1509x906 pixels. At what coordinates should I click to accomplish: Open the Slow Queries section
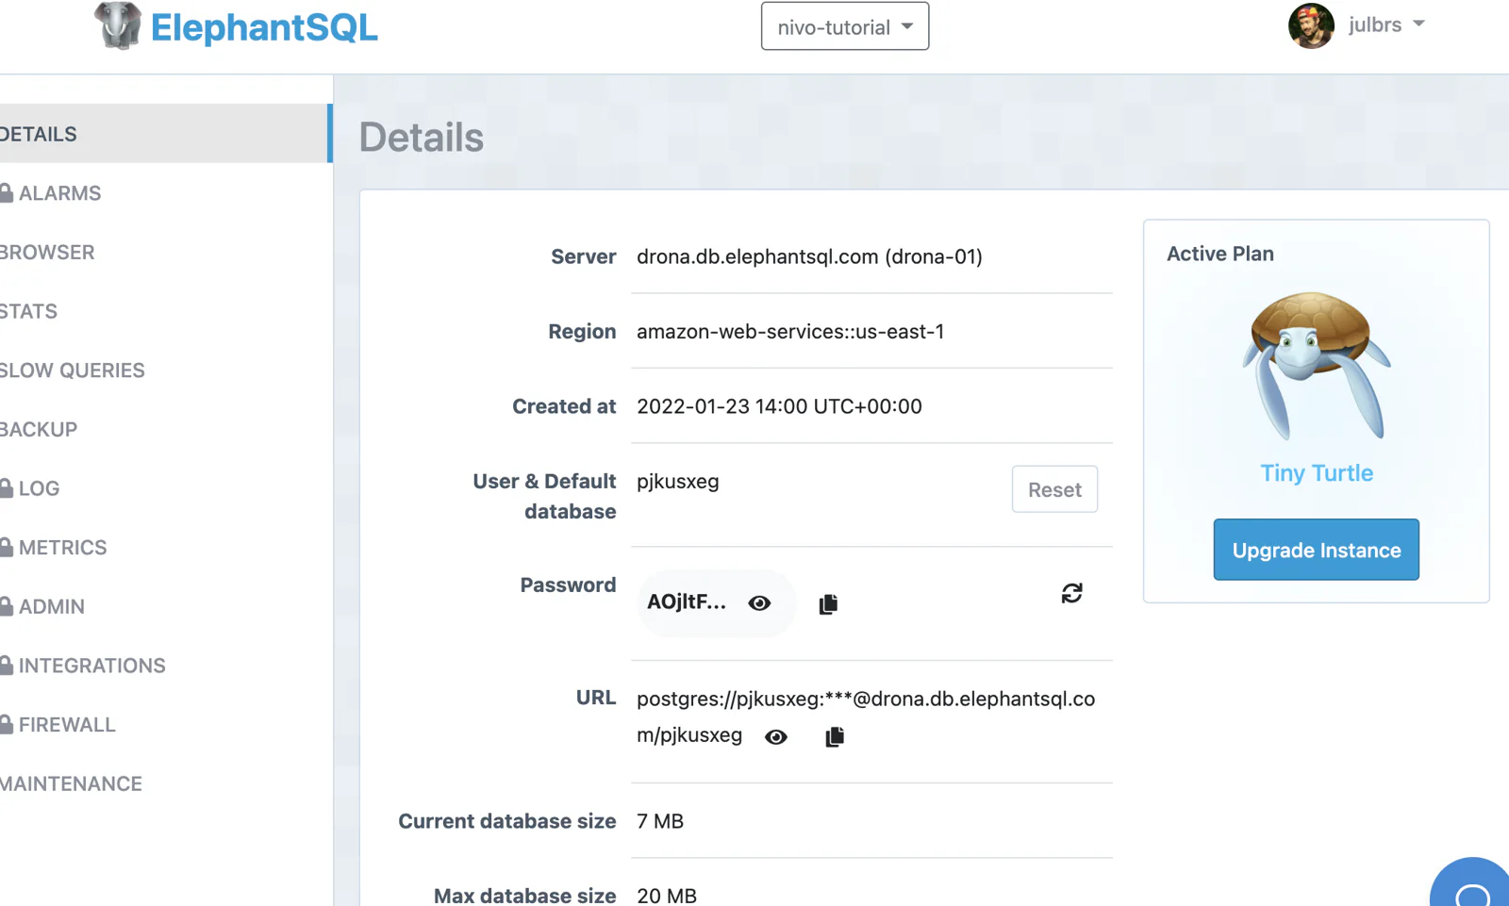pos(72,371)
